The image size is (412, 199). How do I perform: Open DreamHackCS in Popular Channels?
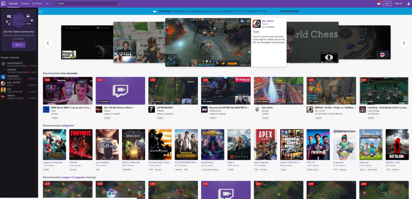tap(19, 64)
